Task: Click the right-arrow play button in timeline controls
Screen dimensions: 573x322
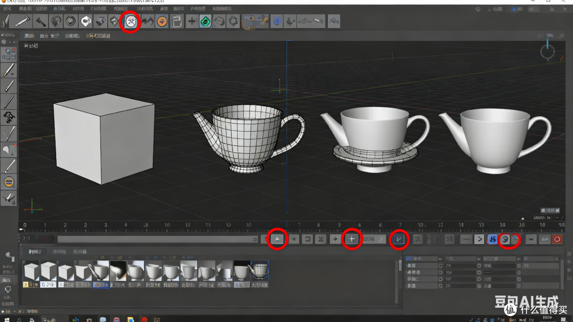Action: point(479,239)
